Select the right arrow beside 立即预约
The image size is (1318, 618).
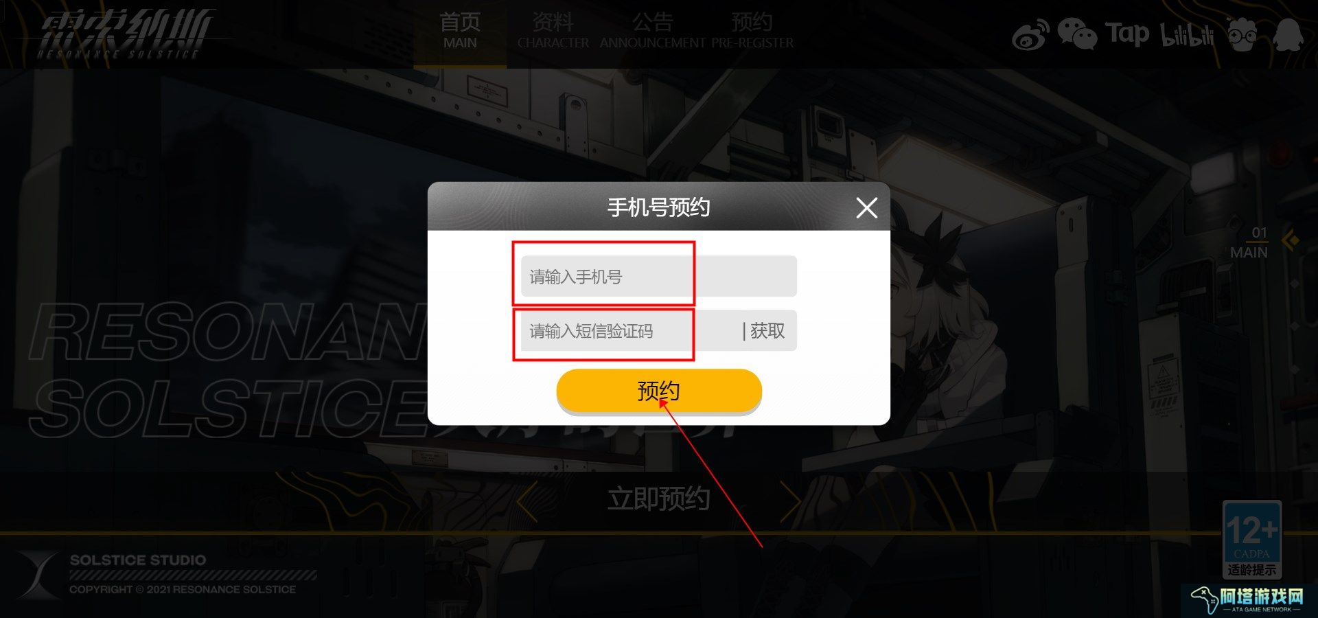pyautogui.click(x=791, y=502)
